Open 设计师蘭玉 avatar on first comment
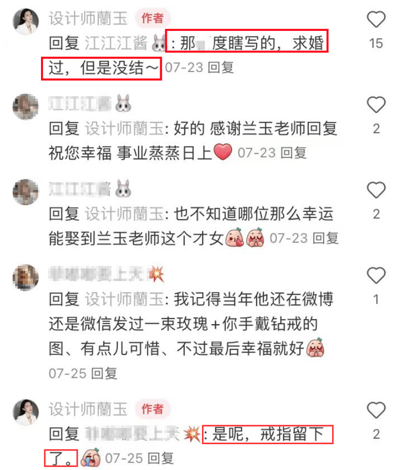Image resolution: width=404 pixels, height=470 pixels. coord(26,21)
